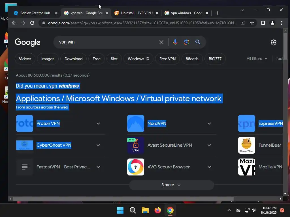Apply the Slot filter chip
The width and height of the screenshot is (290, 217).
[114, 59]
